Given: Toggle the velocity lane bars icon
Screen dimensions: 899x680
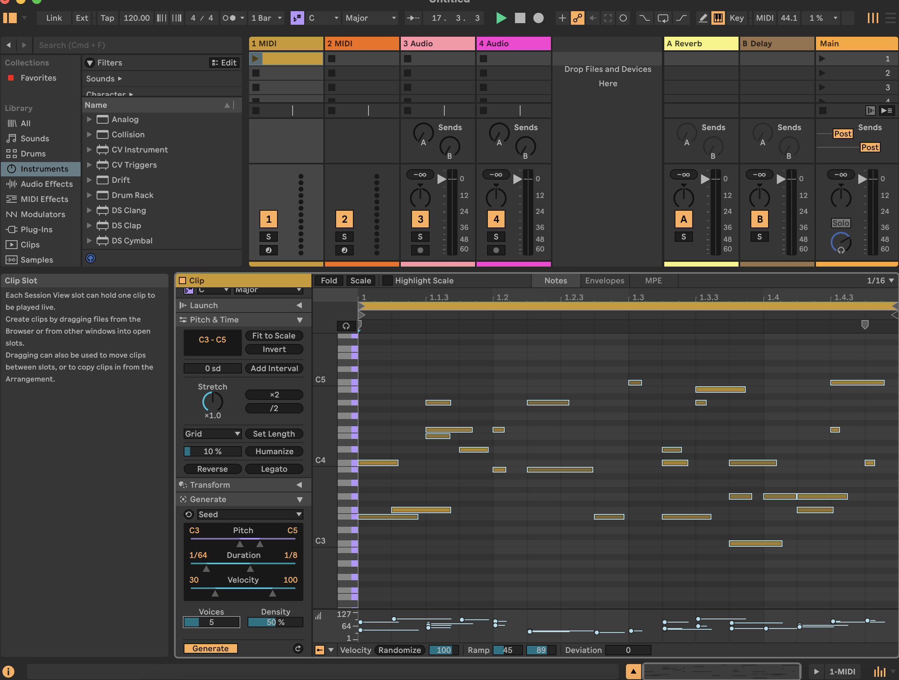Looking at the screenshot, I should [318, 616].
